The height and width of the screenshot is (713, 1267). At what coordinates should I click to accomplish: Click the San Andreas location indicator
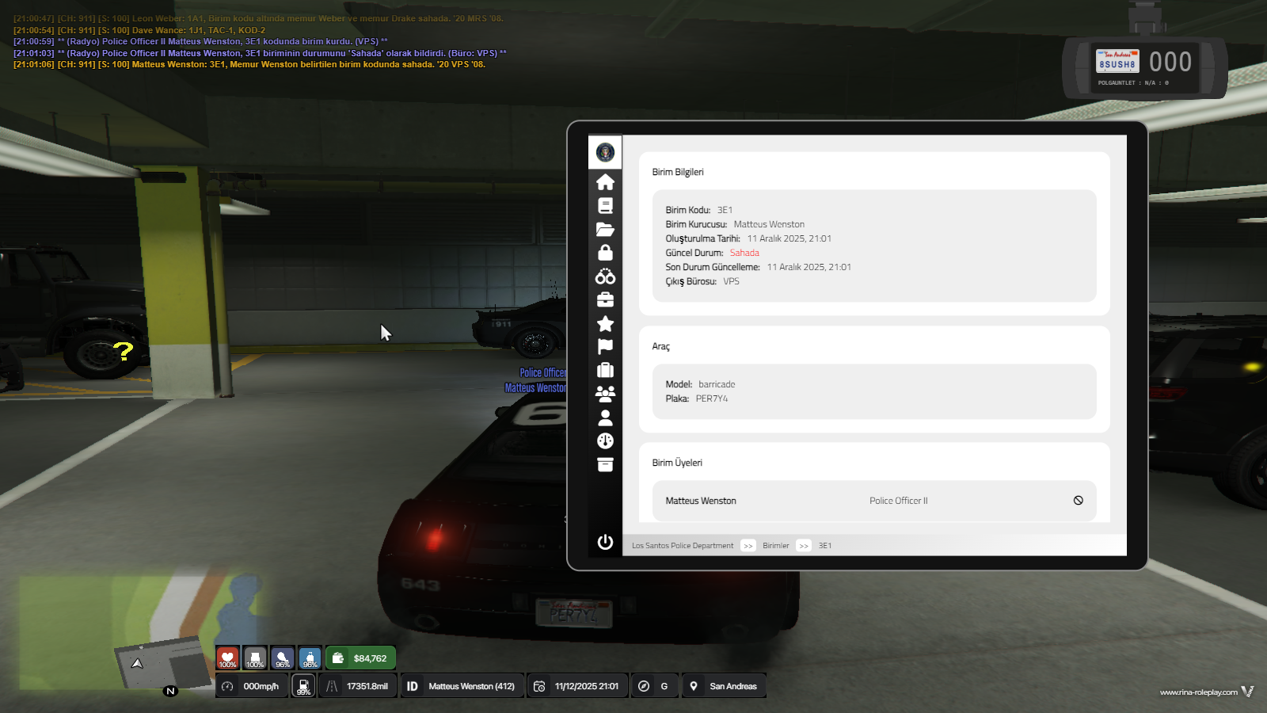pyautogui.click(x=724, y=686)
